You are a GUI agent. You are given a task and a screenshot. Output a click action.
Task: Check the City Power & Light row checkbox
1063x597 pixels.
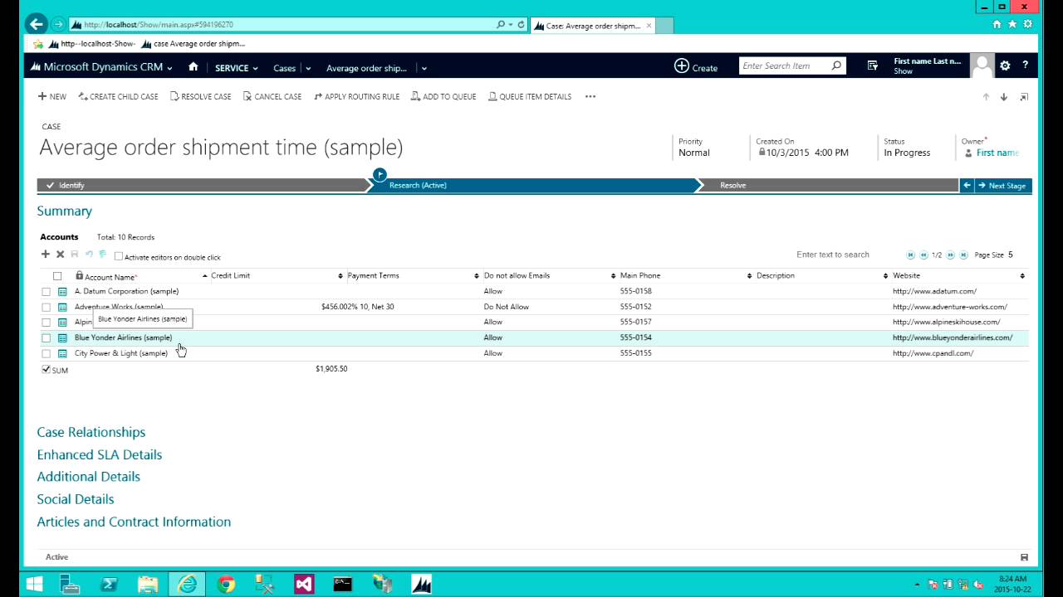46,353
